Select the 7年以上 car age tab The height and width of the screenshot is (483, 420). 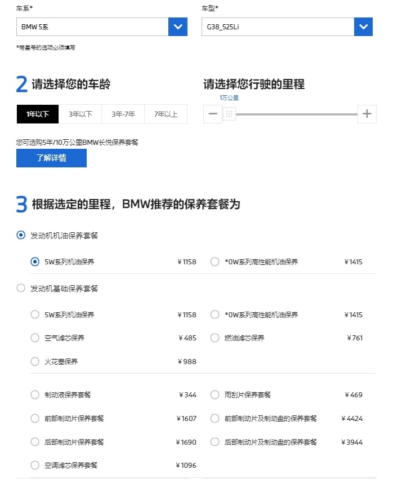pyautogui.click(x=166, y=114)
